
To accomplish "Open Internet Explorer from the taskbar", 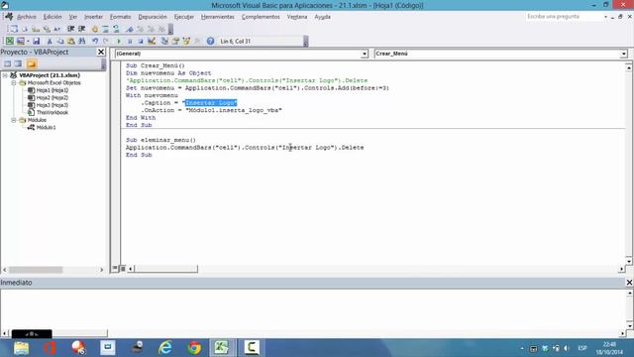I will [165, 348].
